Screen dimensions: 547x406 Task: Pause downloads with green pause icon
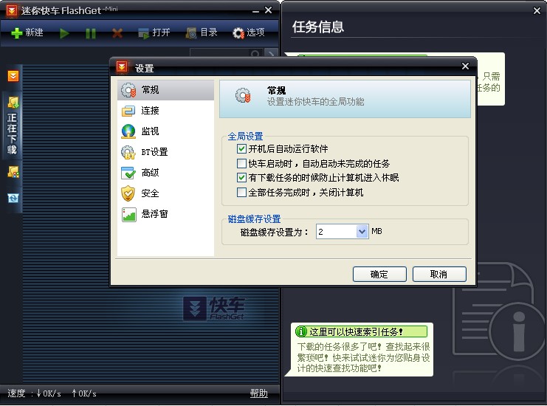pos(91,33)
